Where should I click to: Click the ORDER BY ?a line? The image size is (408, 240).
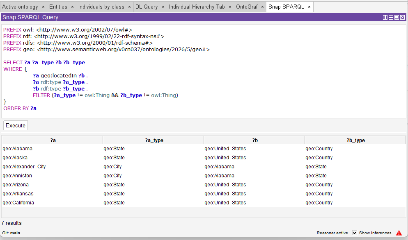pos(20,108)
